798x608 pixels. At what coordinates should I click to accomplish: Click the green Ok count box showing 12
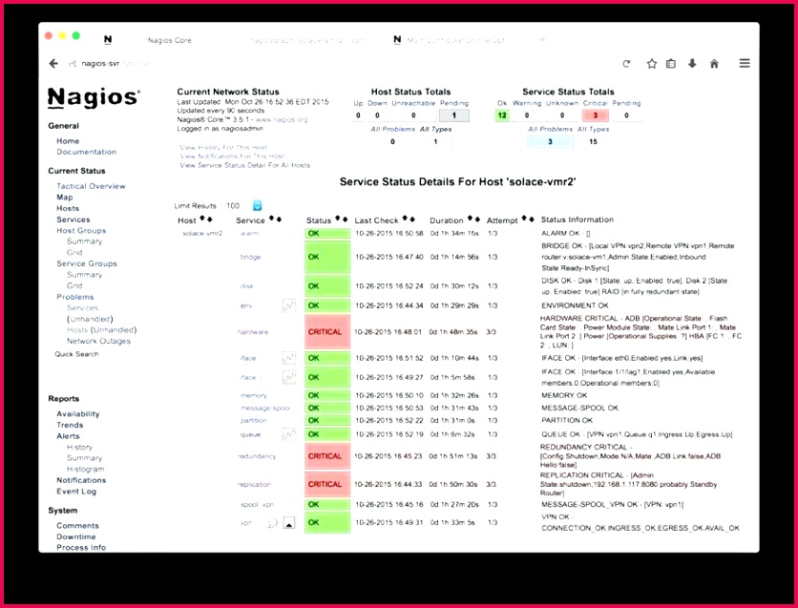click(x=502, y=115)
